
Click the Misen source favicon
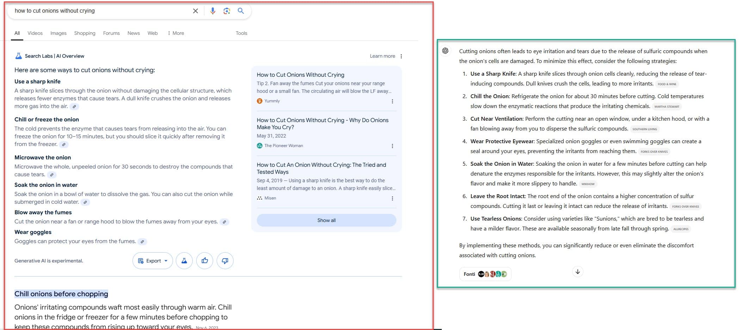(x=260, y=198)
